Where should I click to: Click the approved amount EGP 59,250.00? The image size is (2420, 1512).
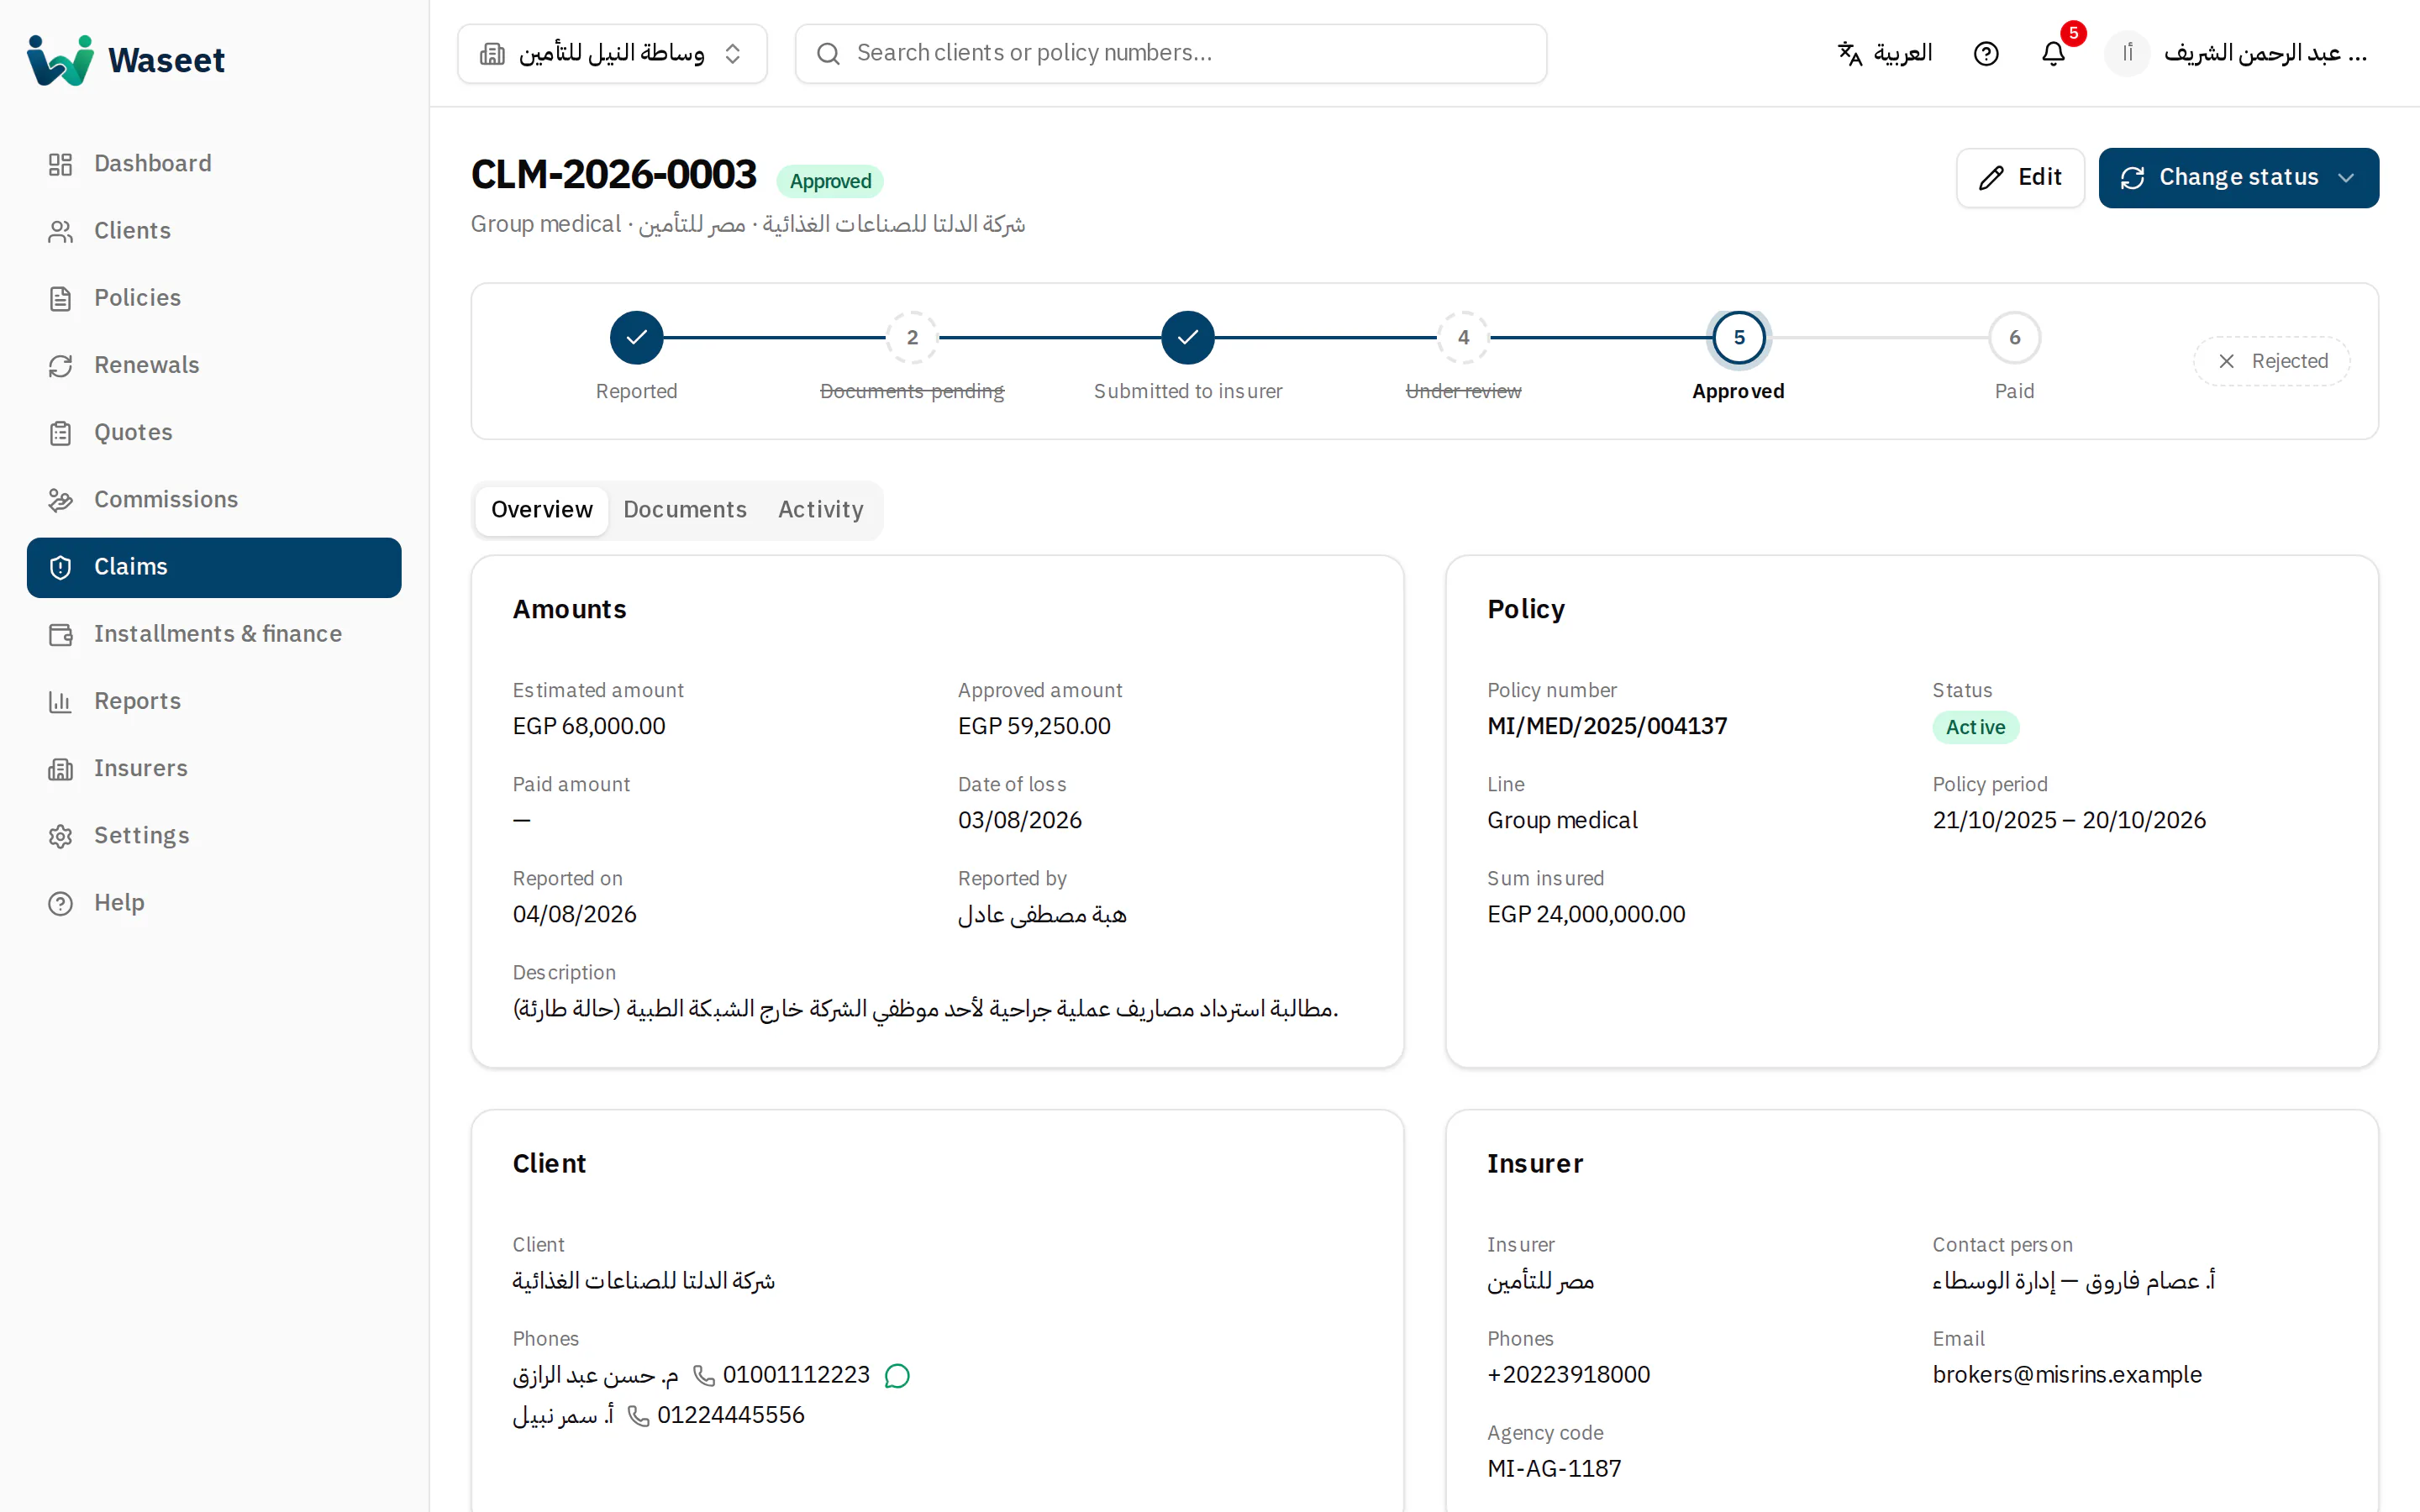click(x=1034, y=726)
